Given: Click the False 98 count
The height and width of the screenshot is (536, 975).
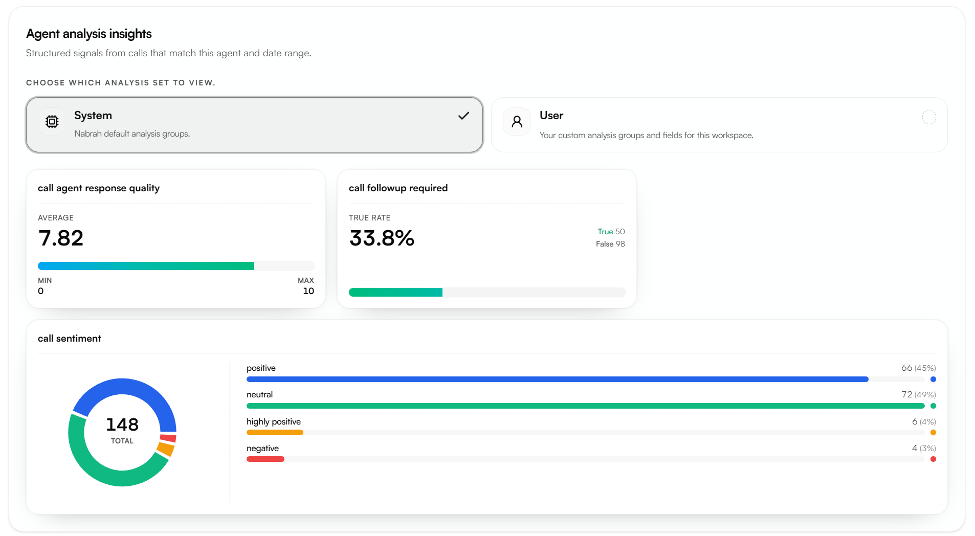Looking at the screenshot, I should [610, 244].
